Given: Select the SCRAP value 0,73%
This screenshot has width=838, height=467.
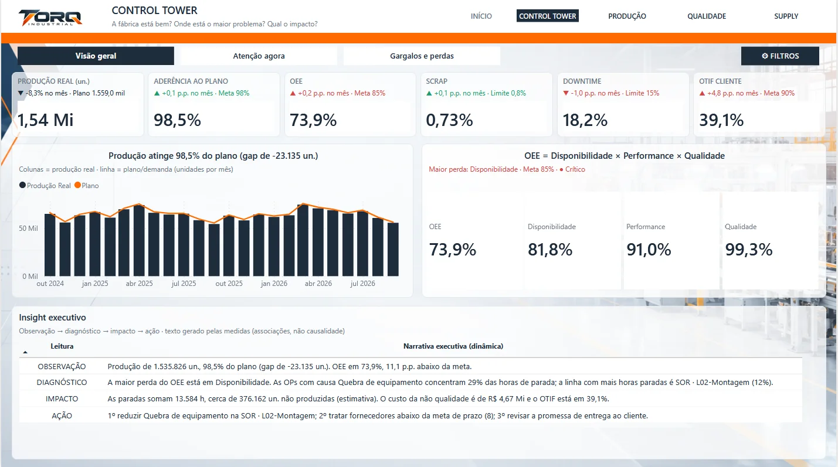Looking at the screenshot, I should [450, 120].
